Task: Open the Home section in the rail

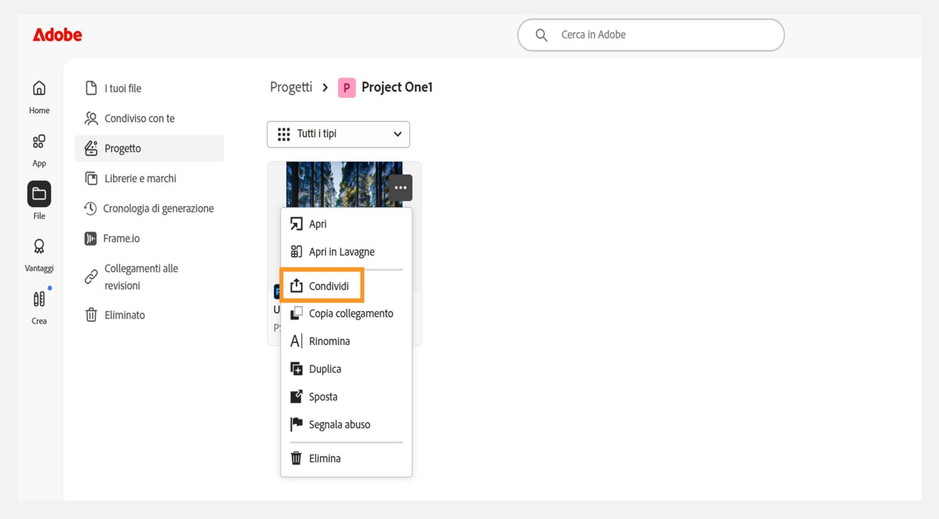Action: [x=39, y=97]
